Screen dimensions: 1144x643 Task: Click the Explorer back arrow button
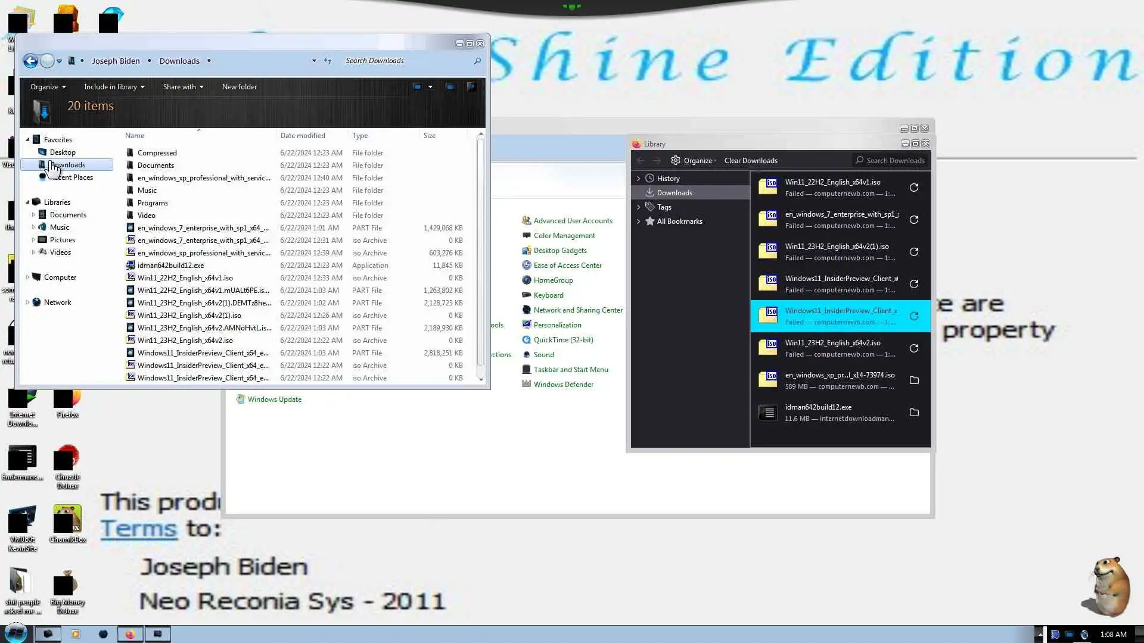pyautogui.click(x=30, y=61)
